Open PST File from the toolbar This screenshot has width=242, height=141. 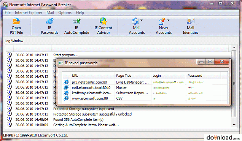16,26
